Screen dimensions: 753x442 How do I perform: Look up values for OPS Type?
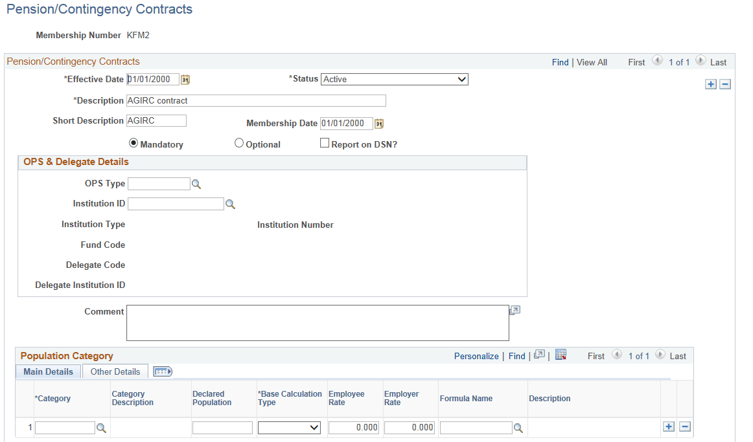pos(196,184)
